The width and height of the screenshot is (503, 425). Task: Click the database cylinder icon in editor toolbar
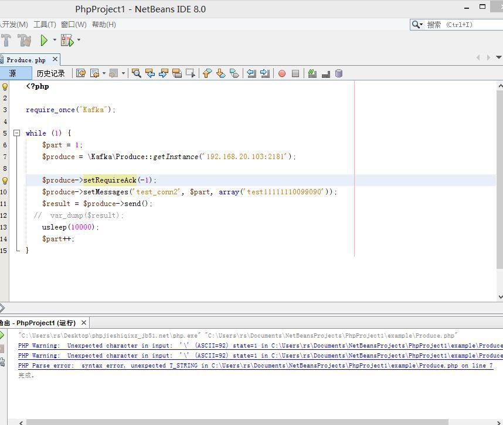(x=339, y=73)
